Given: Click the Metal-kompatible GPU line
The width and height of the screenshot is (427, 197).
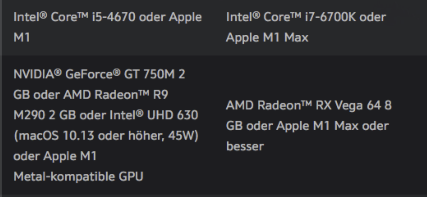Looking at the screenshot, I should (x=78, y=177).
